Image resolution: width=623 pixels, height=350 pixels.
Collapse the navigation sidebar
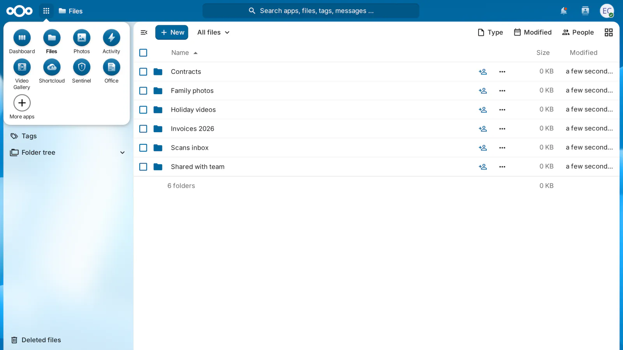pyautogui.click(x=144, y=32)
